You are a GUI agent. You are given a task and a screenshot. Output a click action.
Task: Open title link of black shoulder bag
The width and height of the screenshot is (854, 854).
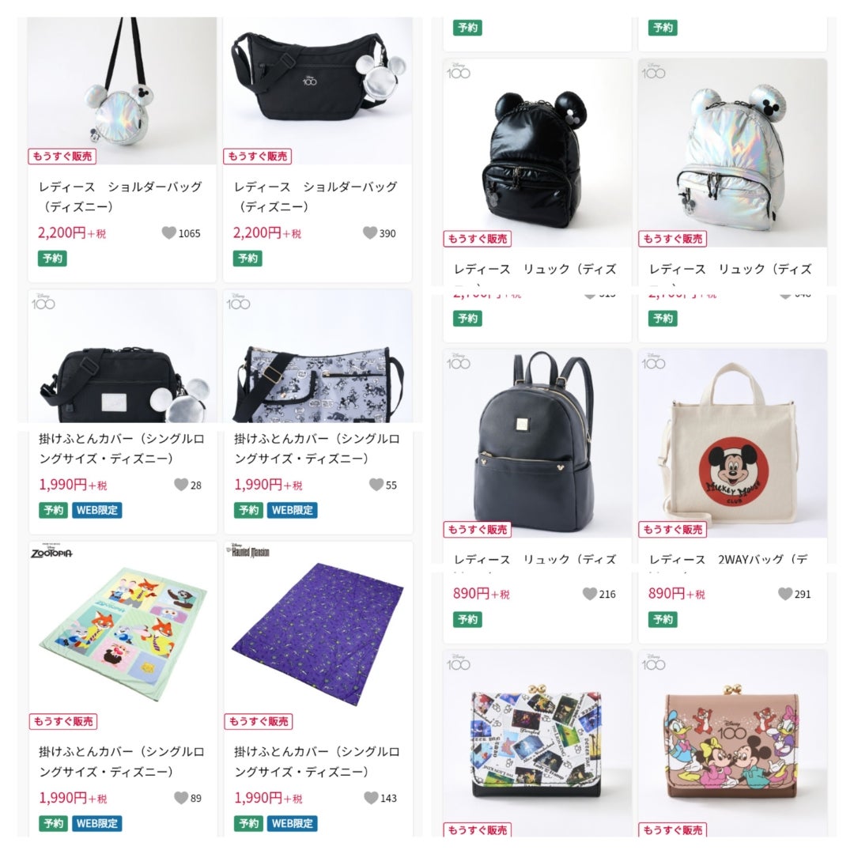click(316, 197)
